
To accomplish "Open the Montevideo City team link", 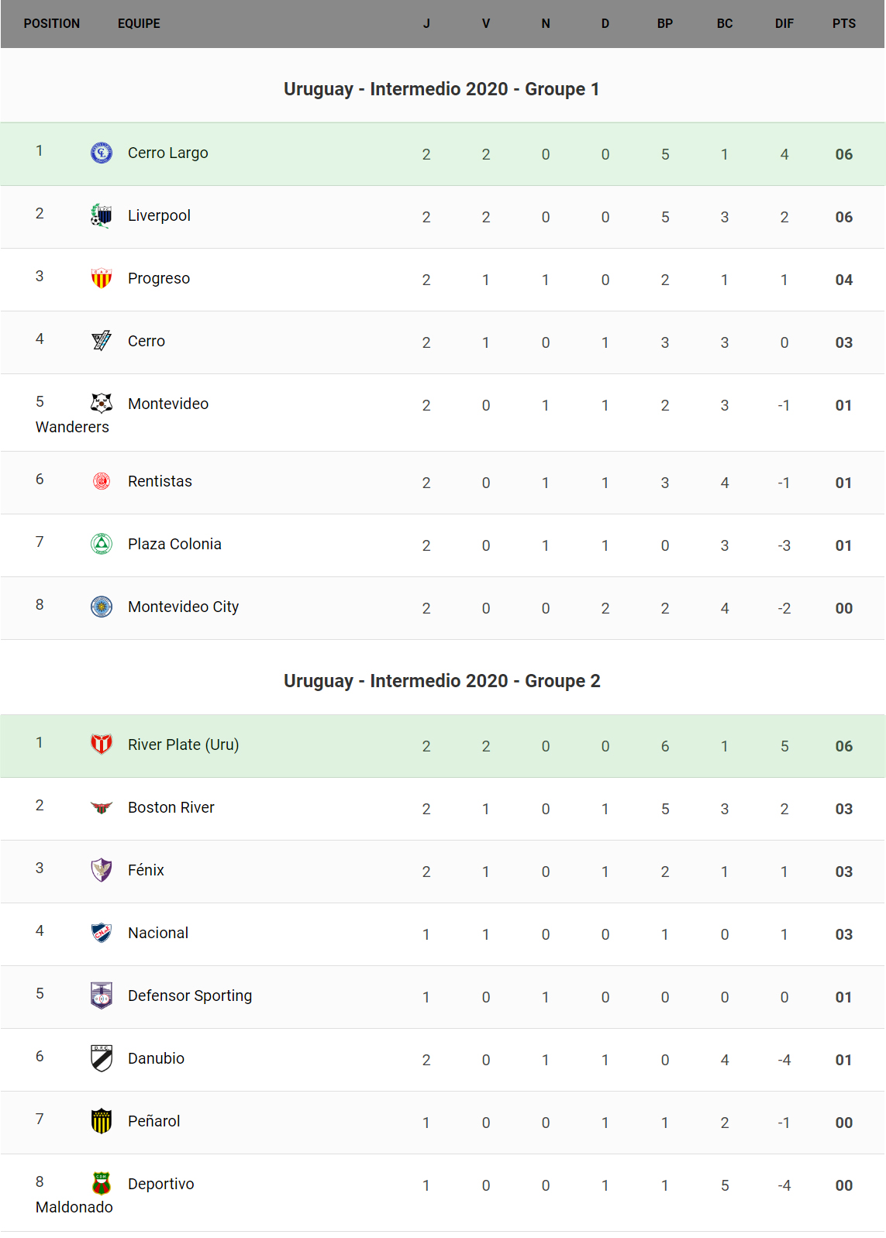I will pyautogui.click(x=183, y=607).
